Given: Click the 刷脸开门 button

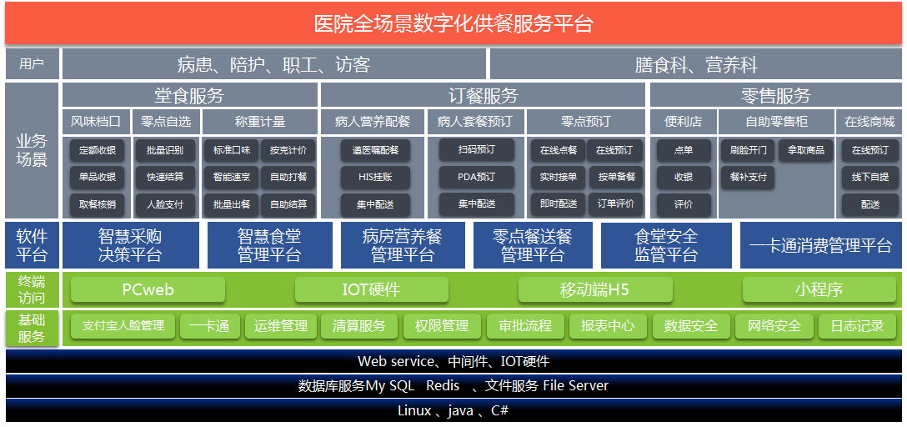Looking at the screenshot, I should (748, 151).
